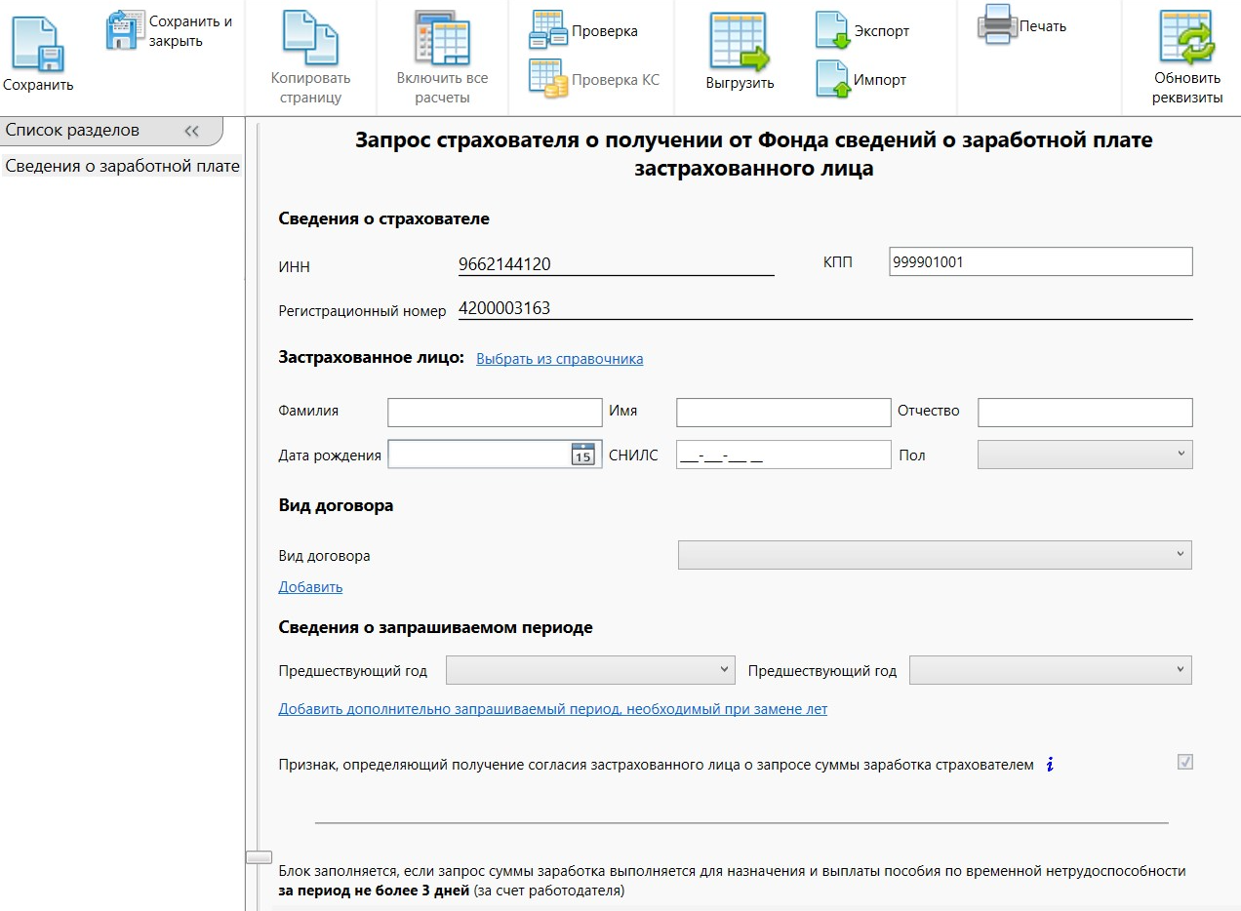Open Экспорт export icon
The height and width of the screenshot is (911, 1241).
pos(832,31)
